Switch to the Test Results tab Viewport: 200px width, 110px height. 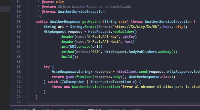(x=116, y=109)
